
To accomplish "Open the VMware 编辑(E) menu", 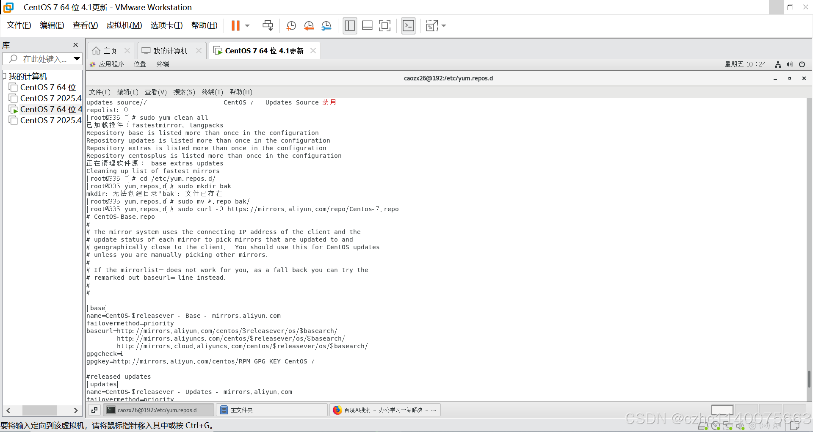I will pyautogui.click(x=52, y=25).
